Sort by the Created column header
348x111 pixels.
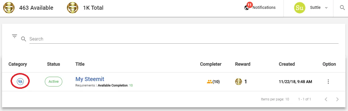pyautogui.click(x=287, y=64)
